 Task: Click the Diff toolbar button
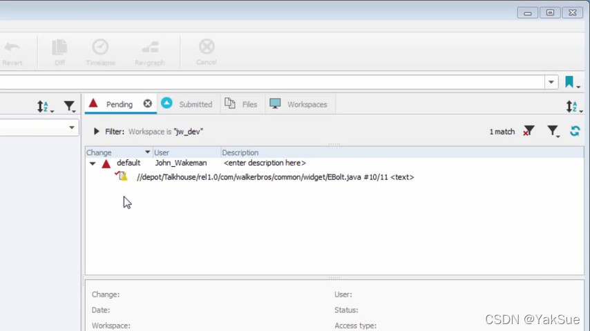(59, 53)
